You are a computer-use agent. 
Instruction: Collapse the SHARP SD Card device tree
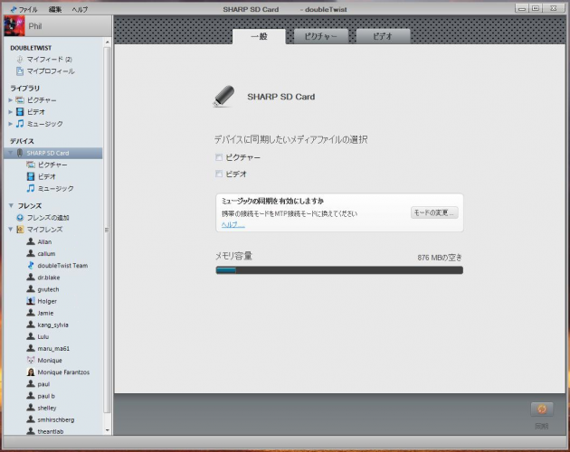(x=11, y=153)
